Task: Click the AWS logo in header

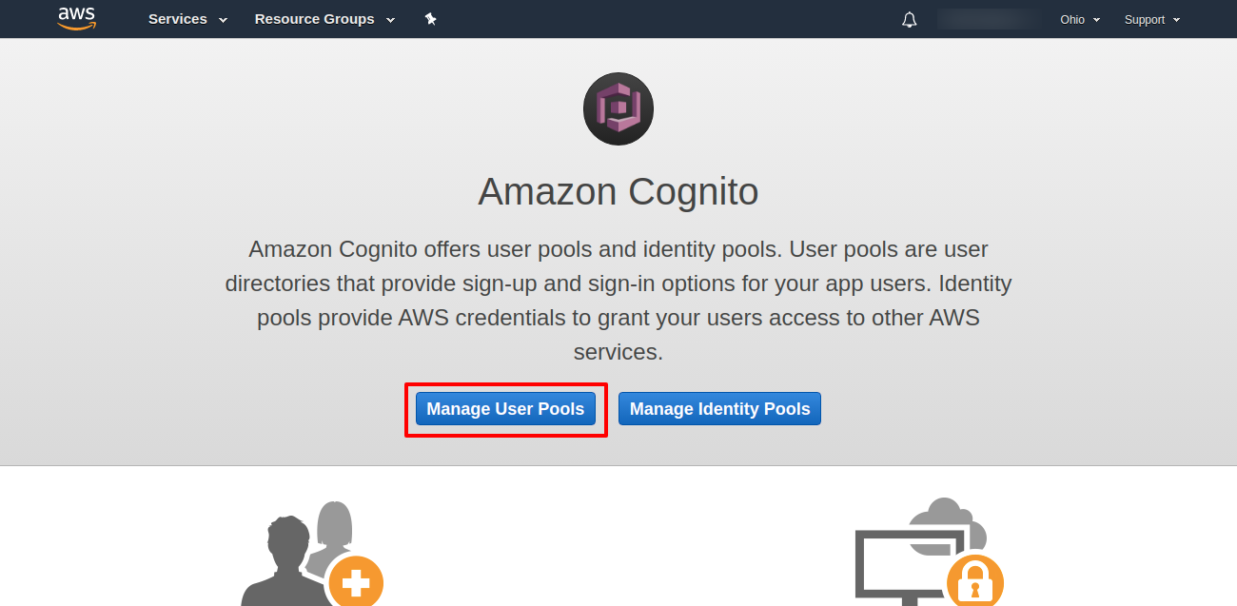Action: 77,18
